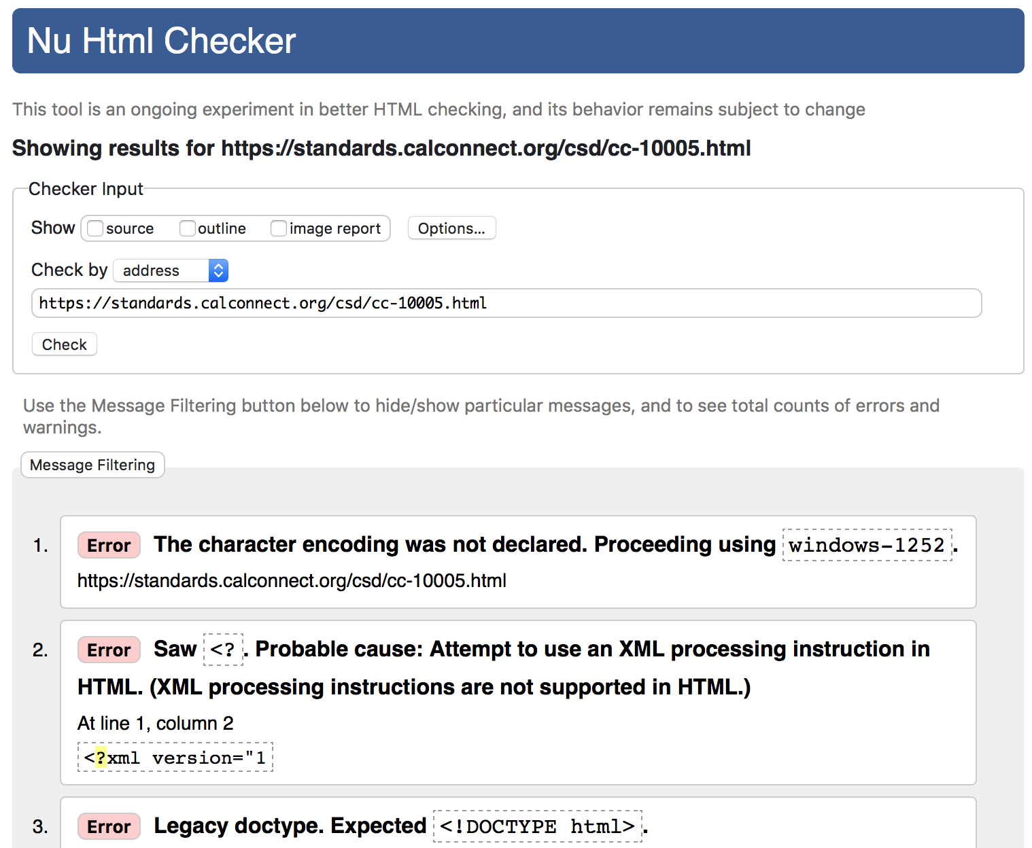Enable the source checkbox
The width and height of the screenshot is (1032, 848).
coord(94,228)
